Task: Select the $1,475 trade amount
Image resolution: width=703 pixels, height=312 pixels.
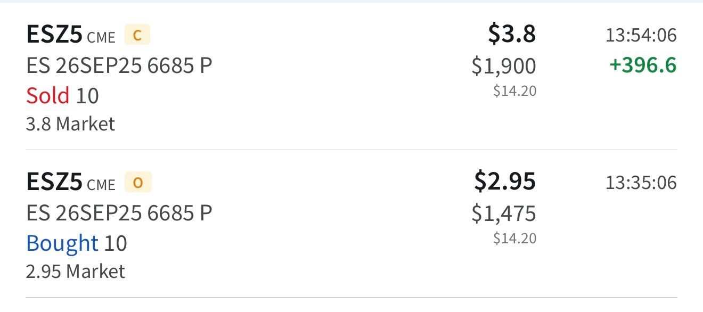Action: [x=504, y=214]
